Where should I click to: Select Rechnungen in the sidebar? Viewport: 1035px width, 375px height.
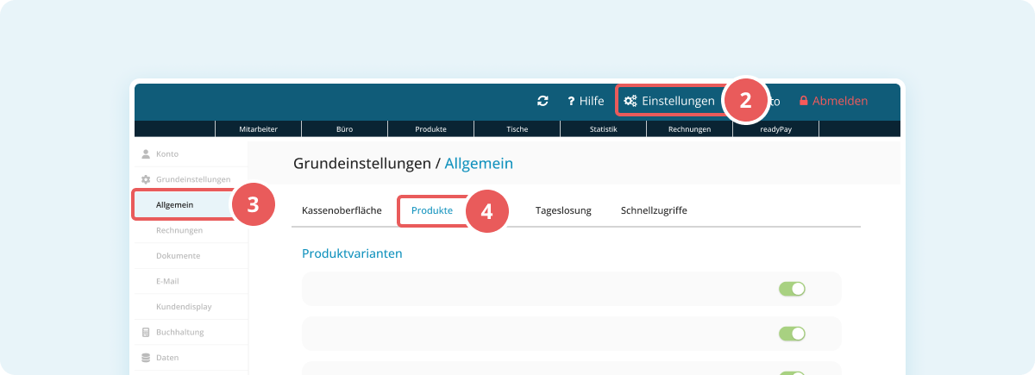click(x=179, y=230)
